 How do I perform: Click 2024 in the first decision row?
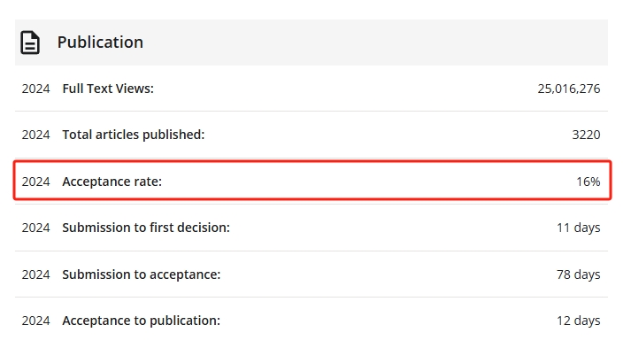pos(35,228)
